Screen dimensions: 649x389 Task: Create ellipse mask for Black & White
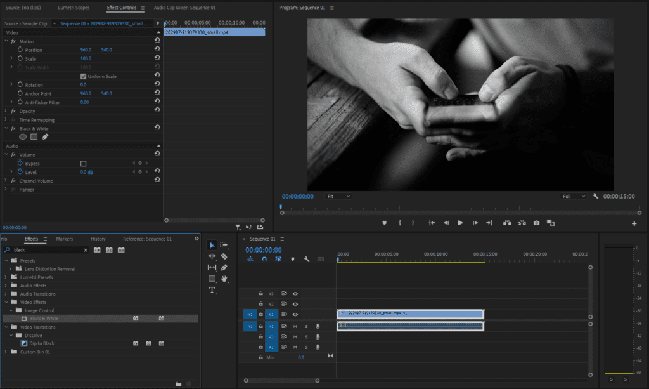[23, 136]
